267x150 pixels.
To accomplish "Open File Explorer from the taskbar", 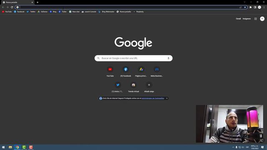I will [10, 147].
